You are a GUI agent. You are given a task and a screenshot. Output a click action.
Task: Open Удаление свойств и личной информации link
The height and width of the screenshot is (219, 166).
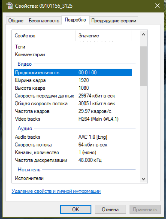[56, 191]
